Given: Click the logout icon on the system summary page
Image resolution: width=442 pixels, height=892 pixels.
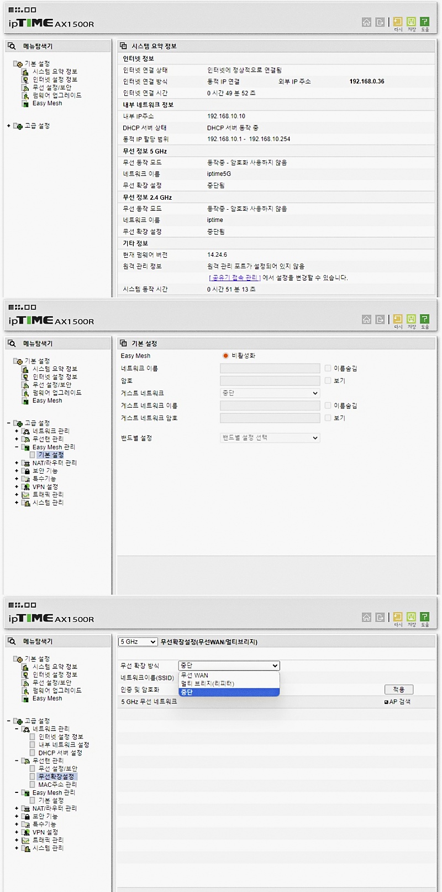Looking at the screenshot, I should (380, 22).
